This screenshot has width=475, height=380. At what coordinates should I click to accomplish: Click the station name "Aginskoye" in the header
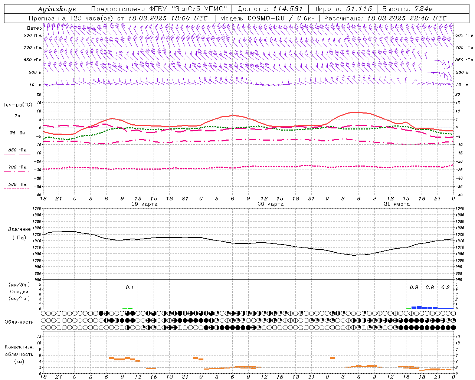point(57,9)
